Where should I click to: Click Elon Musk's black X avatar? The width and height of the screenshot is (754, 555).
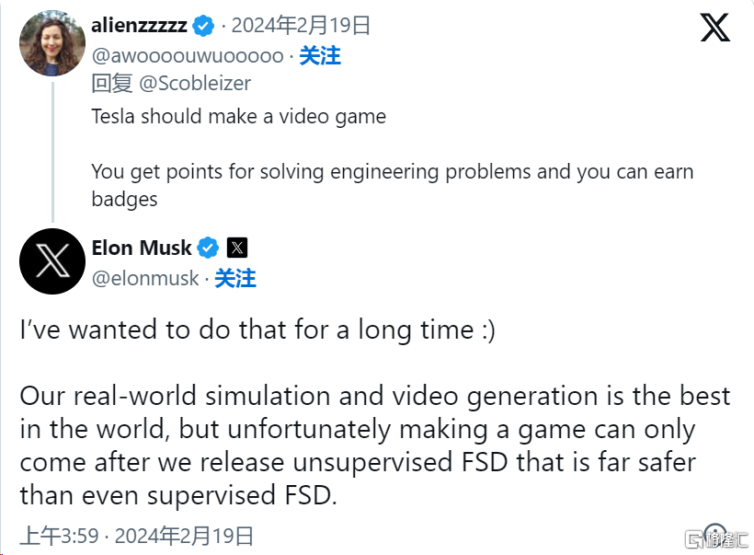pyautogui.click(x=51, y=261)
